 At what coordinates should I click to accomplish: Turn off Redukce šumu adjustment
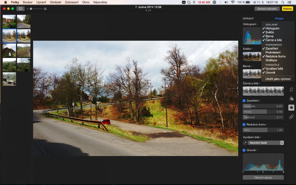click(x=244, y=125)
